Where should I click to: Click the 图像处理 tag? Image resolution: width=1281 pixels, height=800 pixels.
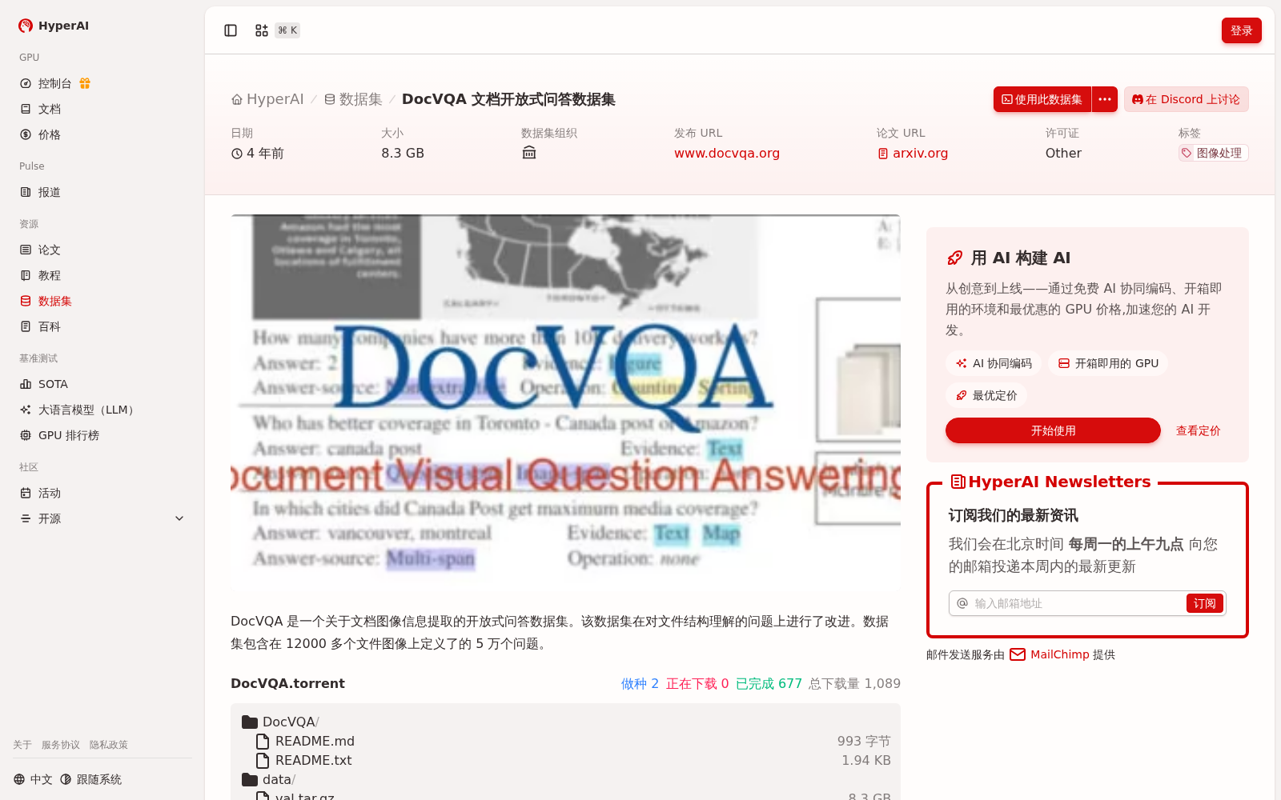1213,153
